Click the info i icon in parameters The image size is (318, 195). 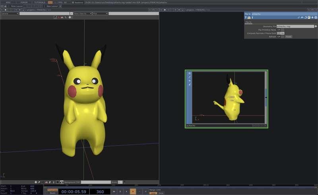(x=252, y=17)
